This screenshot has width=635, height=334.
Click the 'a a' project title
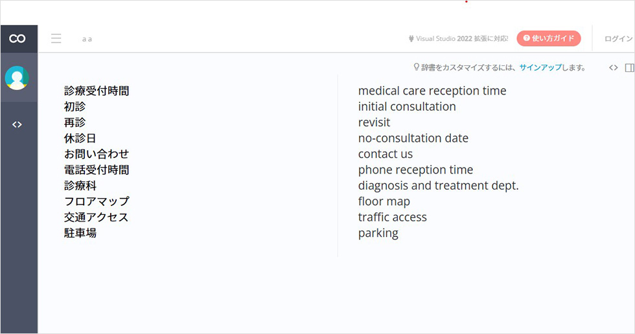[87, 39]
